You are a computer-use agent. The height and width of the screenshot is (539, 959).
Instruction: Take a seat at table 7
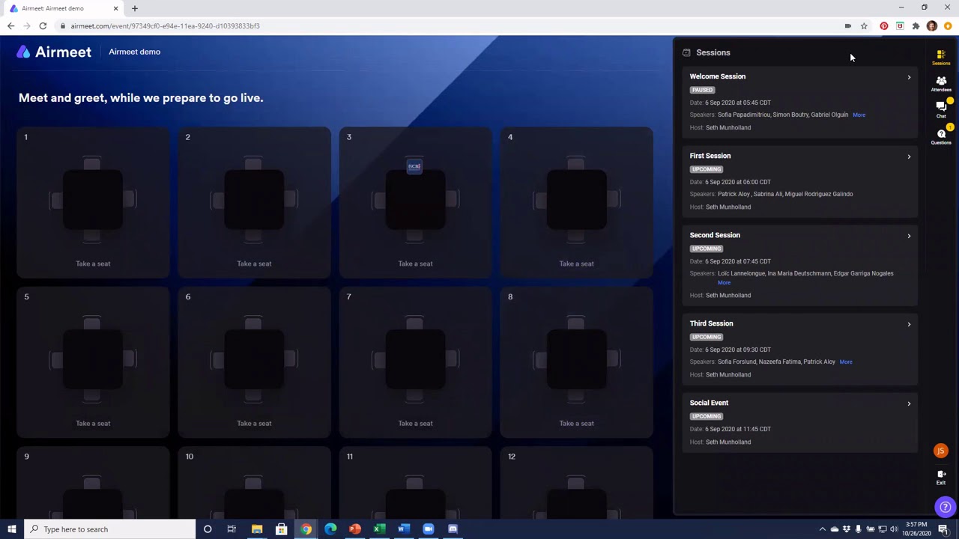point(415,424)
